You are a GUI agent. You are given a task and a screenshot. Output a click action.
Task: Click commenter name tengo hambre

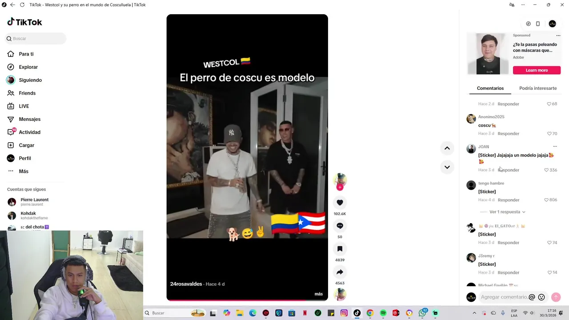tap(491, 183)
